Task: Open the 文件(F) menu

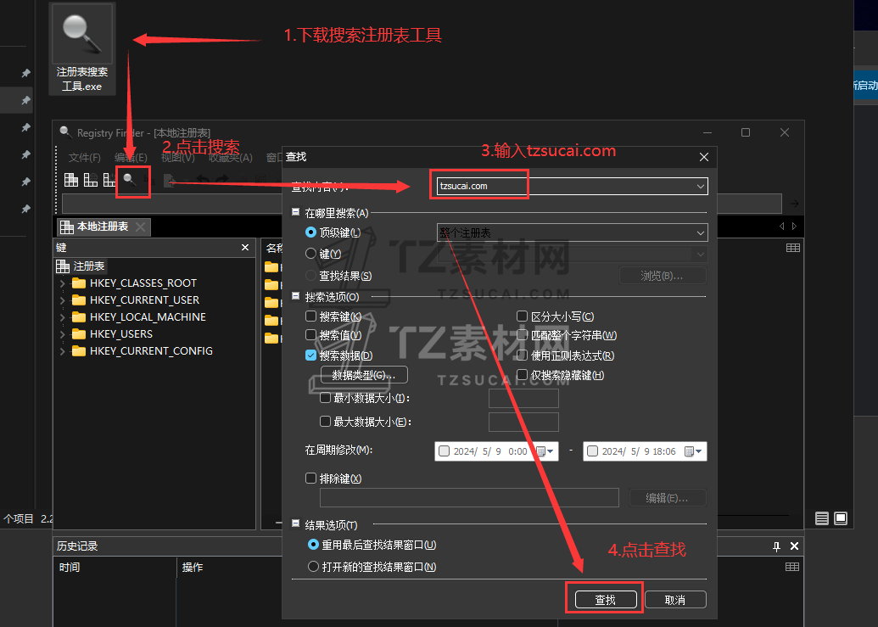Action: (85, 157)
